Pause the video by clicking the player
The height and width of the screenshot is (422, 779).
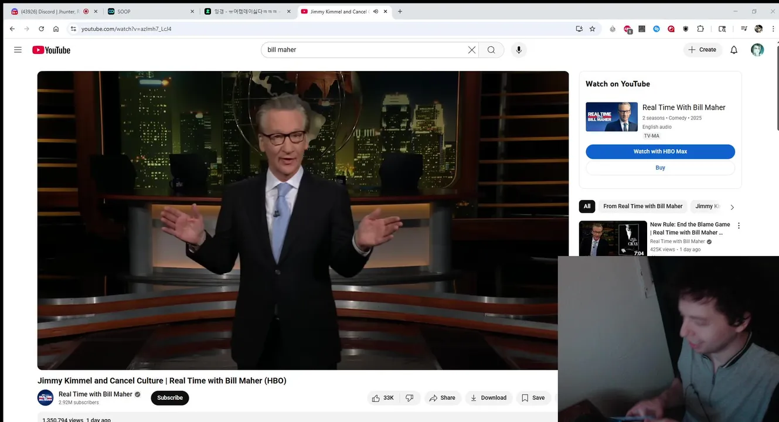303,220
